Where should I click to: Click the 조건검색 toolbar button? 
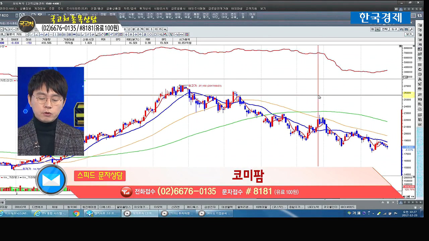150,16
